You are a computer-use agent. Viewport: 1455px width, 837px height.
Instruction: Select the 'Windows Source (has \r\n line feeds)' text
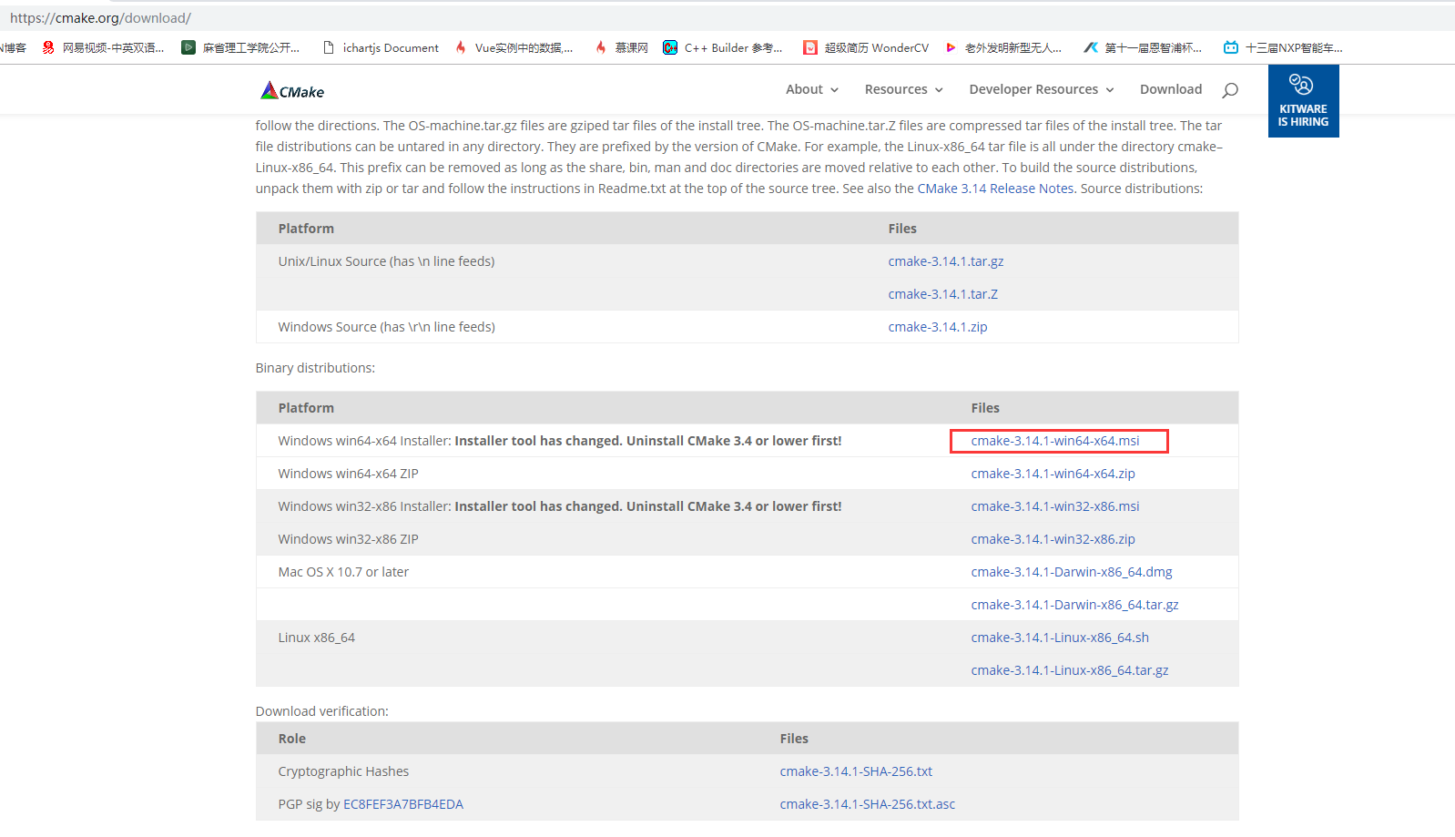coord(387,327)
